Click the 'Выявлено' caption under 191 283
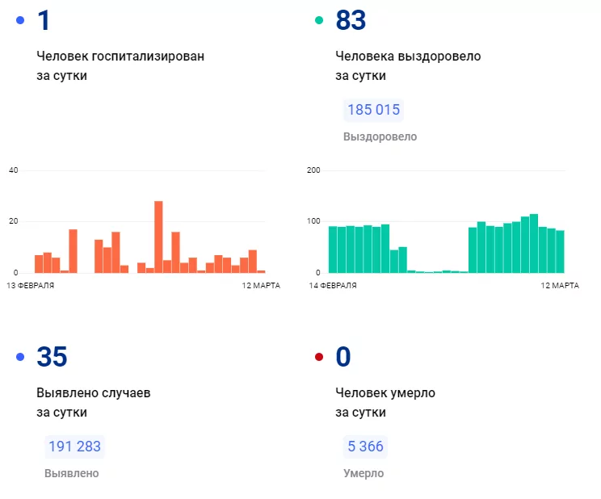 [x=72, y=473]
